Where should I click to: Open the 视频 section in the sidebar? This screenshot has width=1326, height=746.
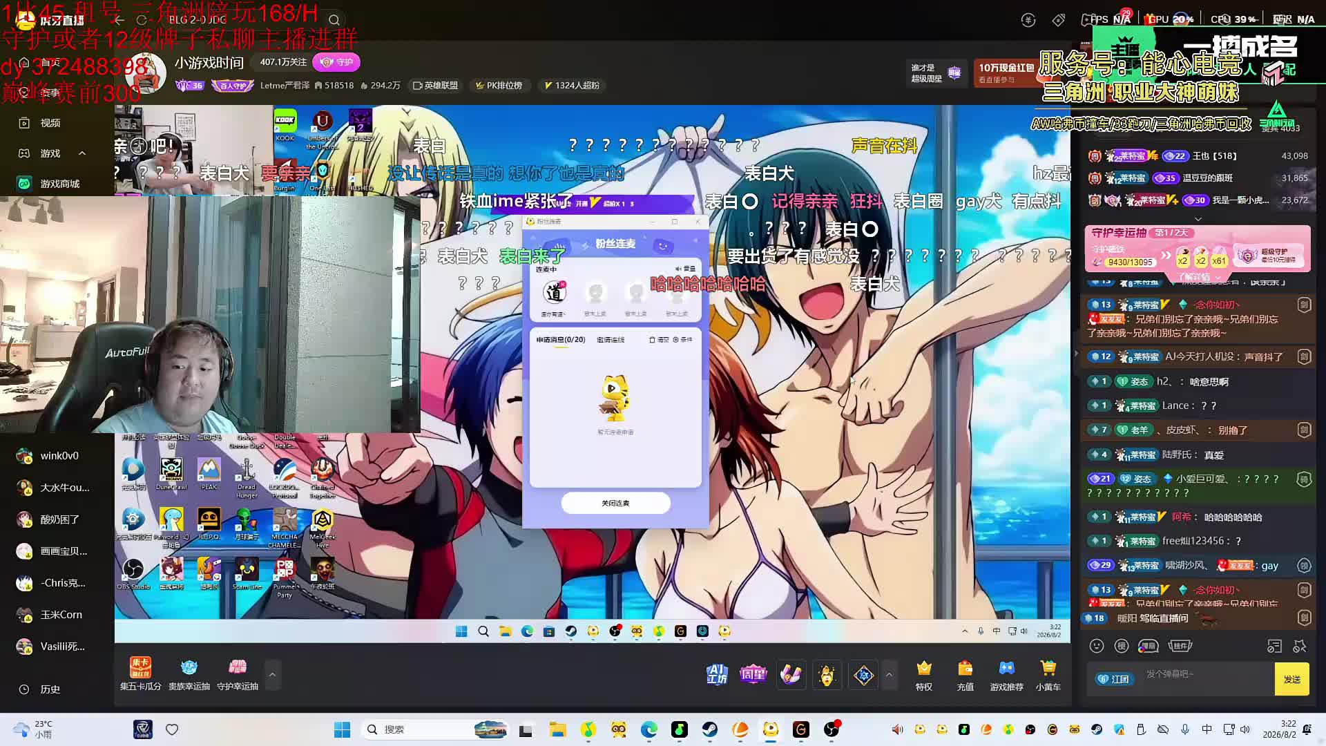pyautogui.click(x=41, y=123)
